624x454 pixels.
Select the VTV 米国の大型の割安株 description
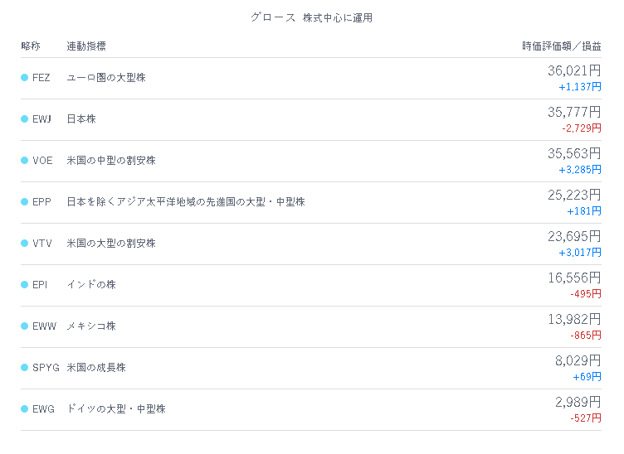111,243
